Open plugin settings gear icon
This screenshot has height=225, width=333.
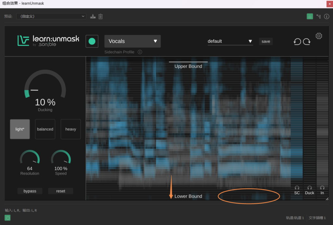[319, 36]
